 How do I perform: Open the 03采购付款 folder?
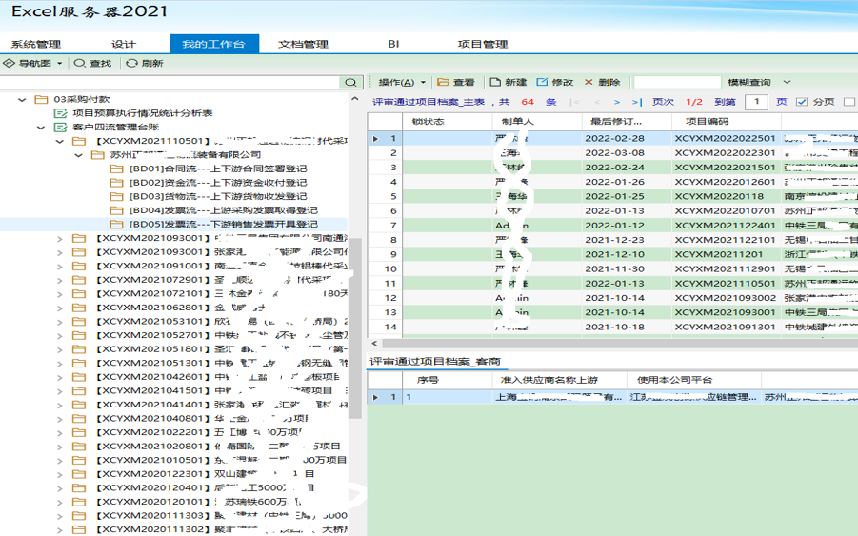(x=72, y=100)
